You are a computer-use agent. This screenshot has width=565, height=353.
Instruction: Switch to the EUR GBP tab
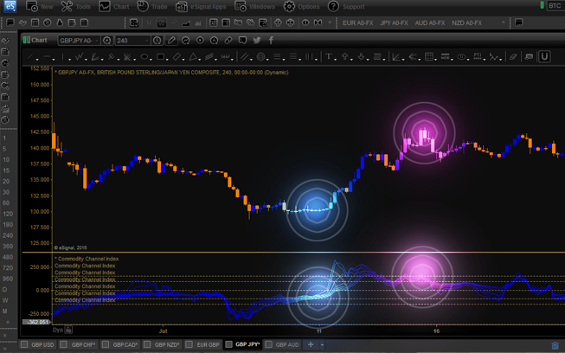pos(203,344)
